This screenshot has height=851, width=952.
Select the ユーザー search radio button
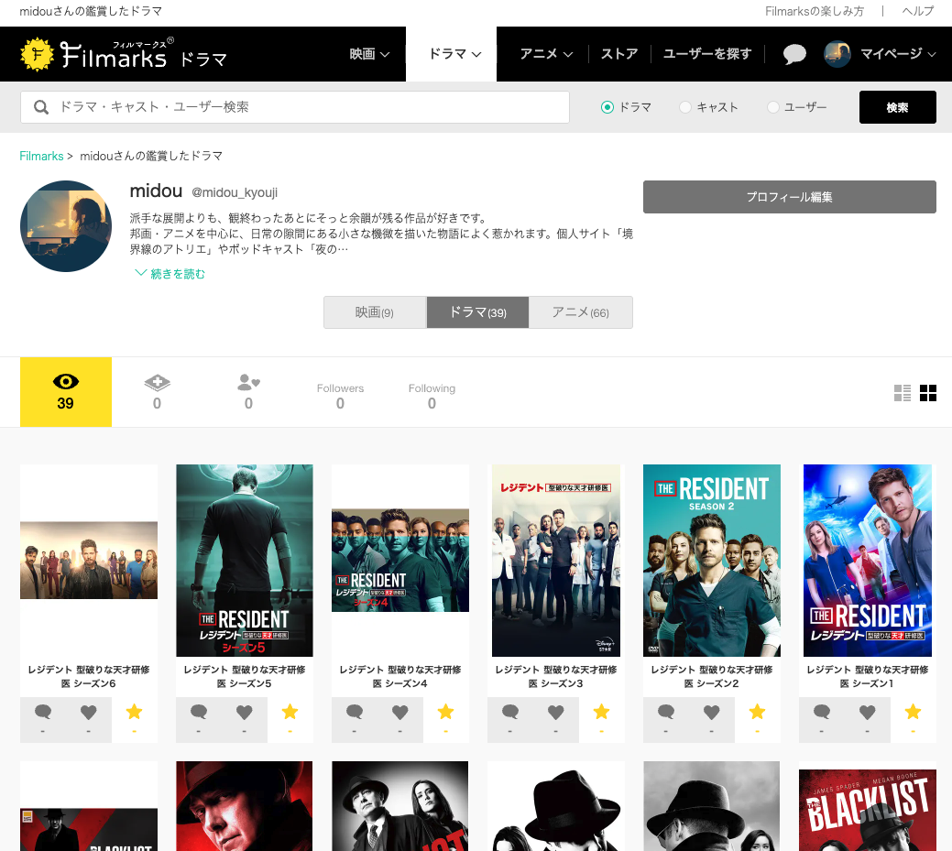pyautogui.click(x=773, y=107)
